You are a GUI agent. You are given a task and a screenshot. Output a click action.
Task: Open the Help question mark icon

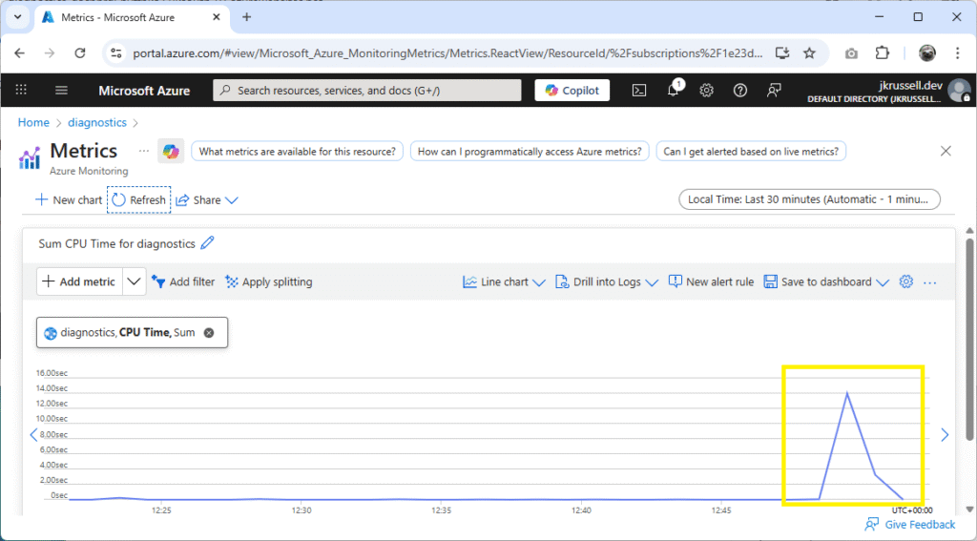click(739, 91)
